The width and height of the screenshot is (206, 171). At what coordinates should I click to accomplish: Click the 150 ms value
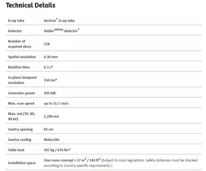(x=50, y=80)
